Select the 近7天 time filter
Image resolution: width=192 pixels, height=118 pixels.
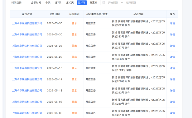tap(58, 2)
